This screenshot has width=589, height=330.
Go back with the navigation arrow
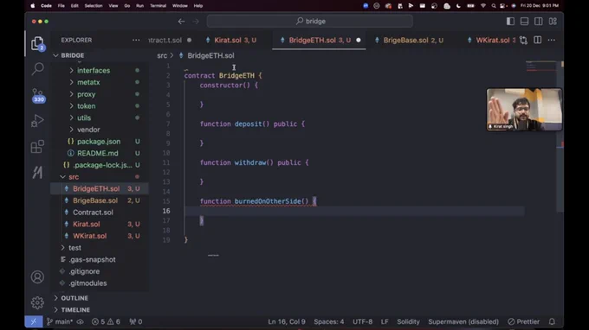[x=181, y=22]
